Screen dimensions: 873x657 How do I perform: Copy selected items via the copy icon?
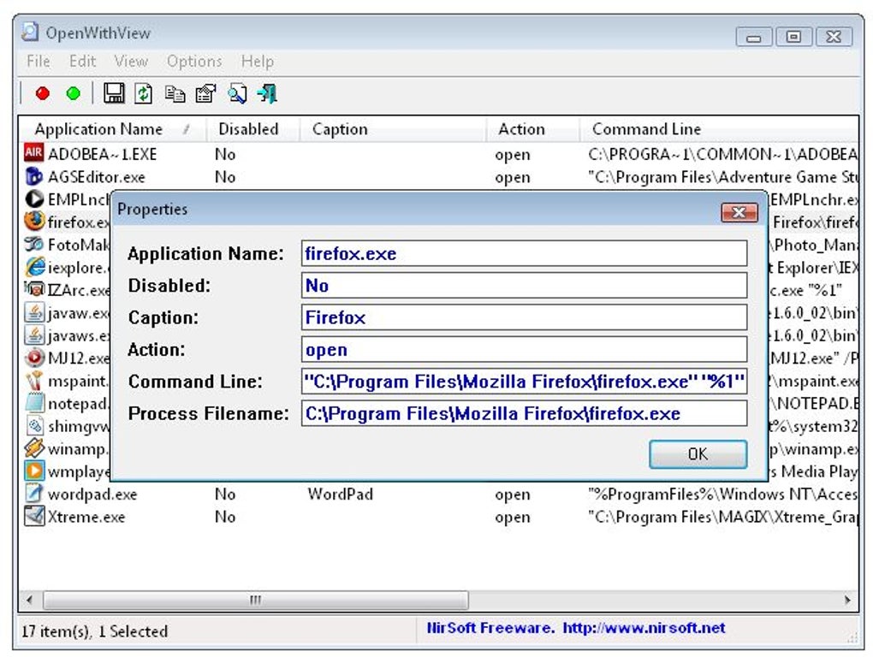(175, 93)
